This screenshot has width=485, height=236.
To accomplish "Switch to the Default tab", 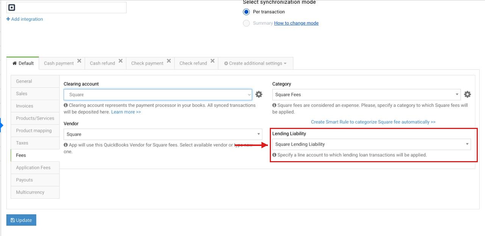I will coord(23,63).
